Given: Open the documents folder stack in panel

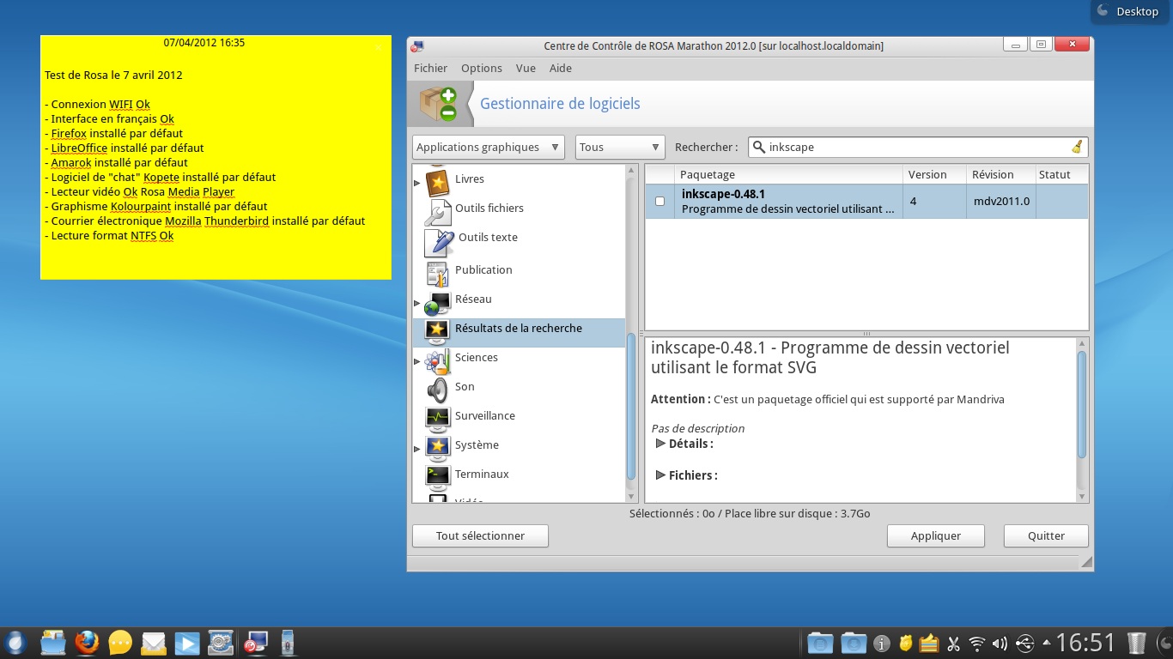Looking at the screenshot, I should tap(820, 642).
